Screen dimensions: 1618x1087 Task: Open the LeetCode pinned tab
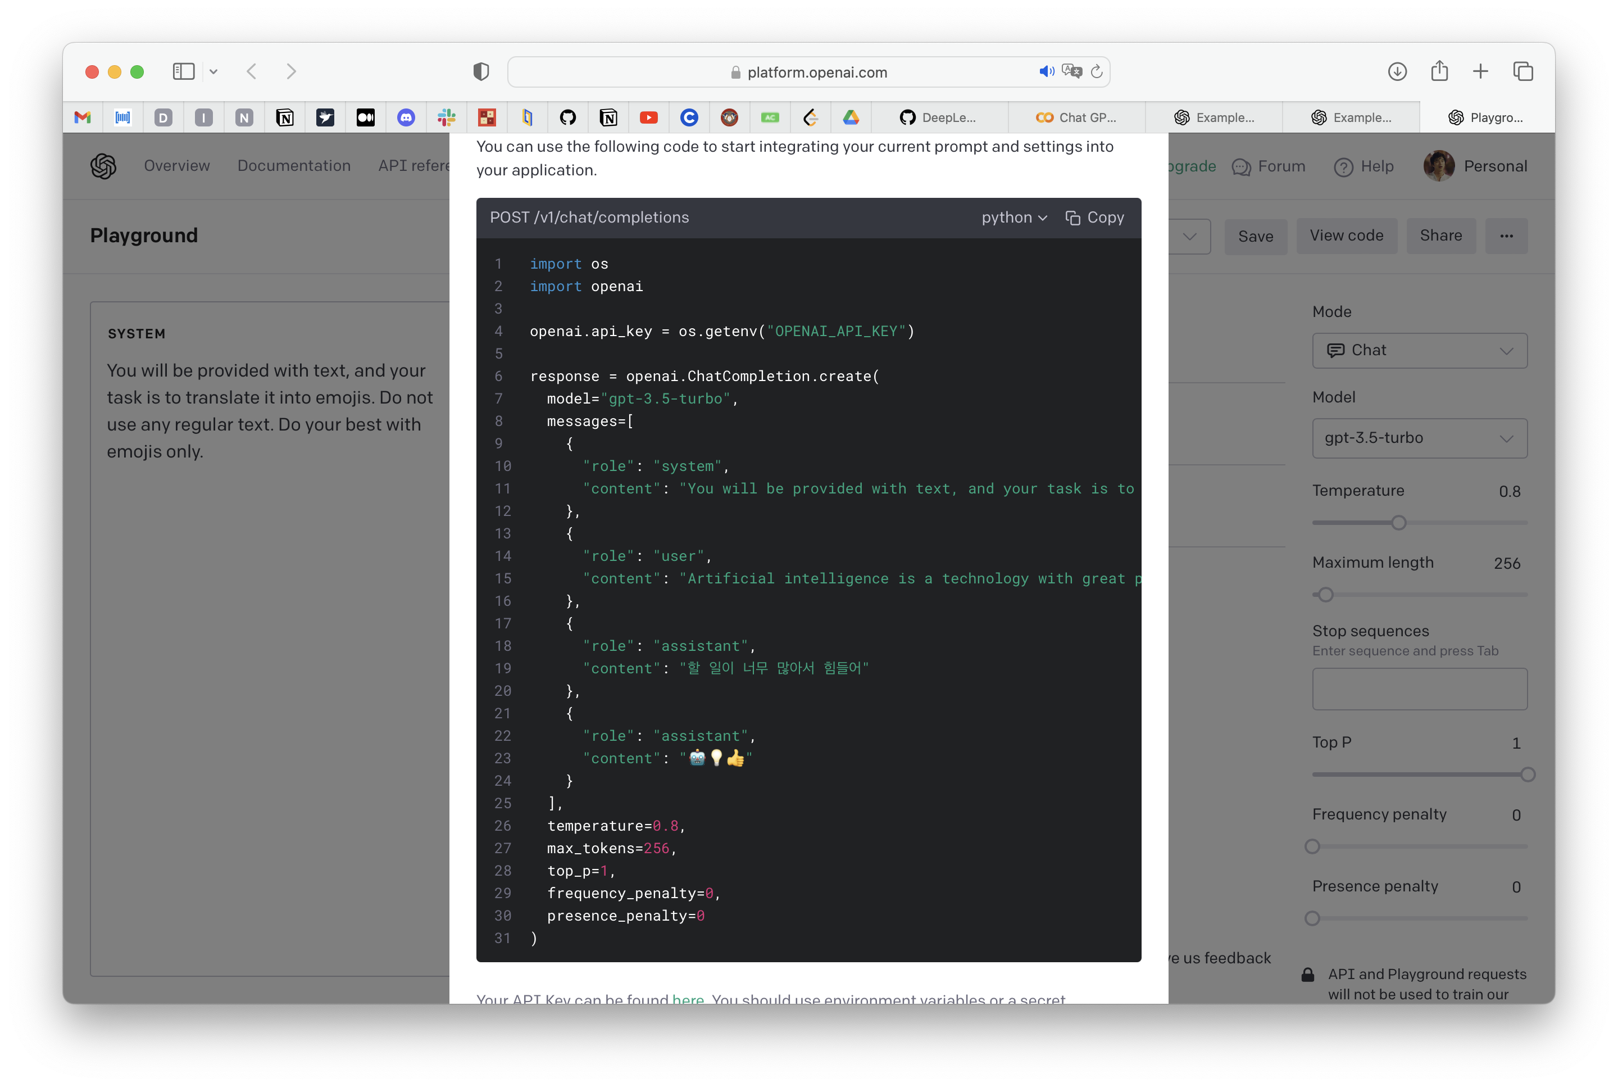(811, 117)
